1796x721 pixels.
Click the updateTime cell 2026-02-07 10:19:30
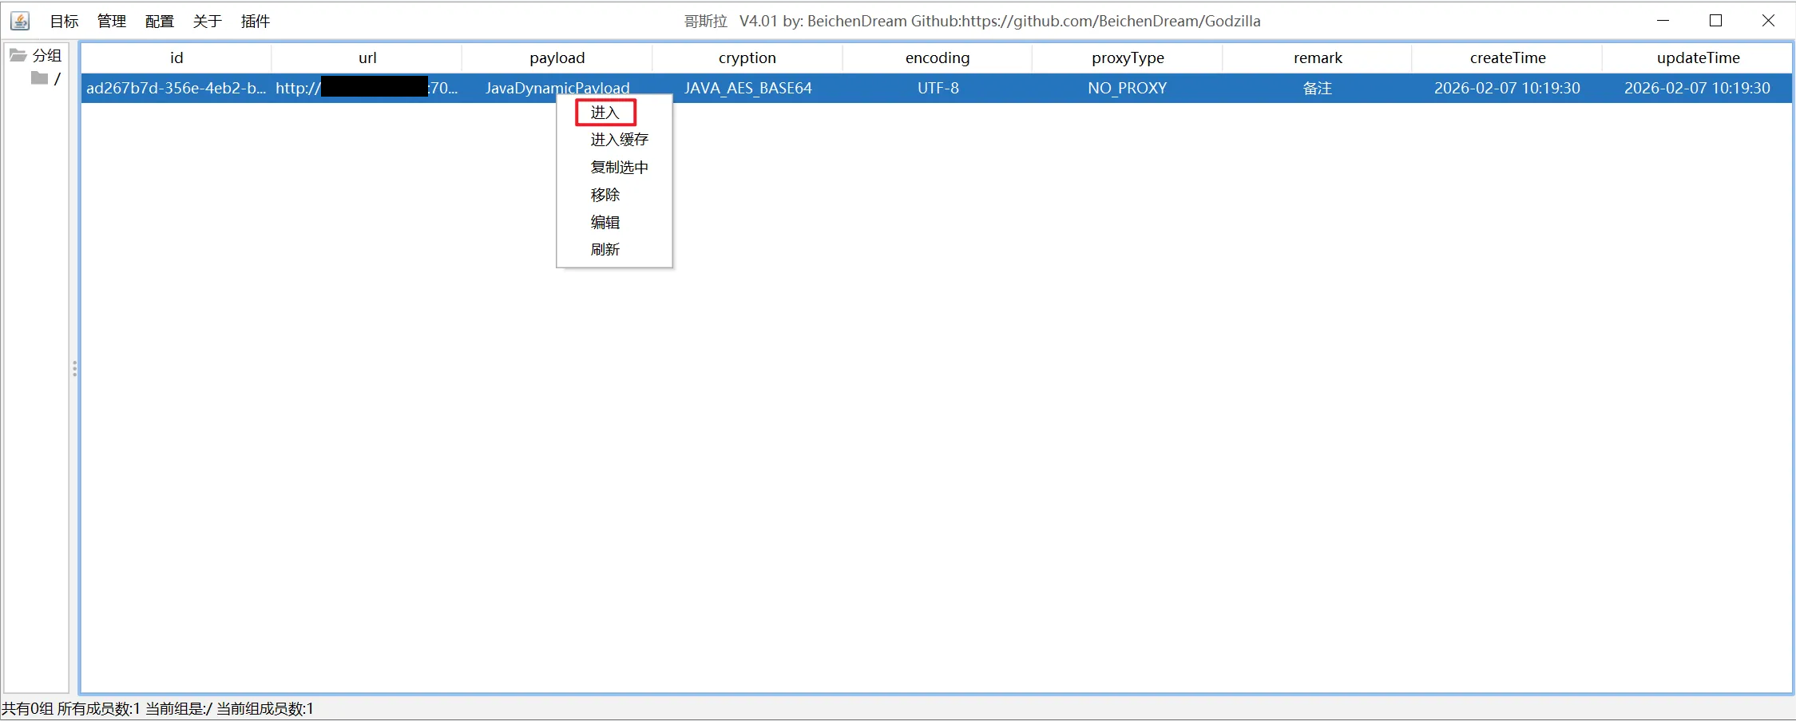[x=1698, y=88]
